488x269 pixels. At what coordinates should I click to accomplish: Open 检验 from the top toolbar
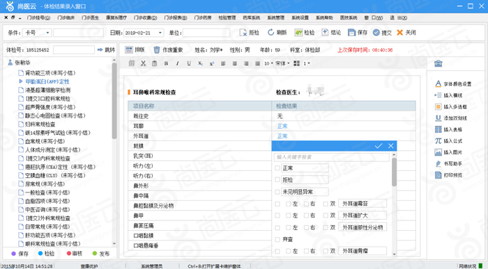coord(305,33)
